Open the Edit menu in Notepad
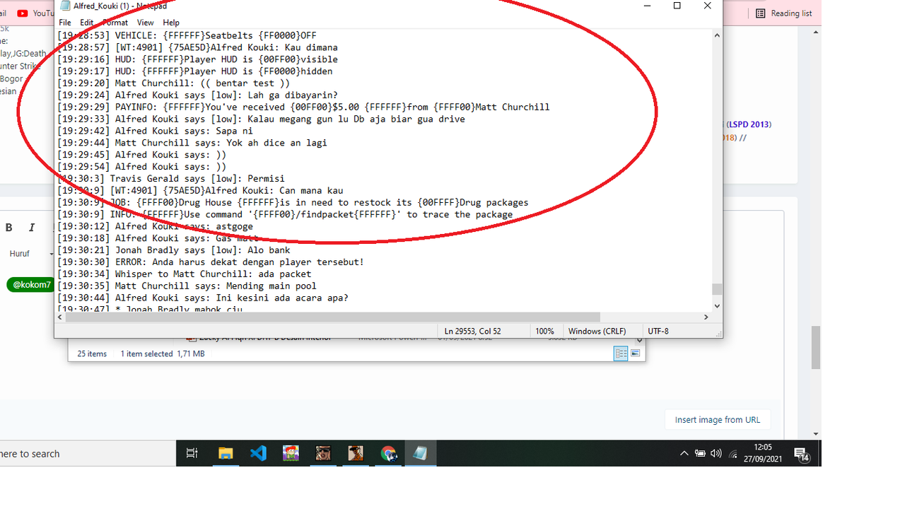This screenshot has width=905, height=509. (86, 23)
